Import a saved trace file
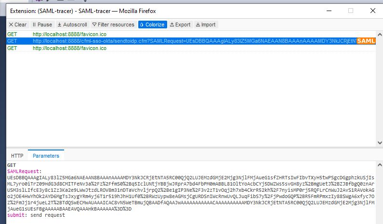This screenshot has height=224, width=383. [x=206, y=25]
